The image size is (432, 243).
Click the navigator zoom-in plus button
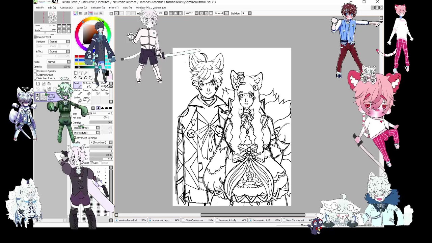pyautogui.click(x=64, y=26)
